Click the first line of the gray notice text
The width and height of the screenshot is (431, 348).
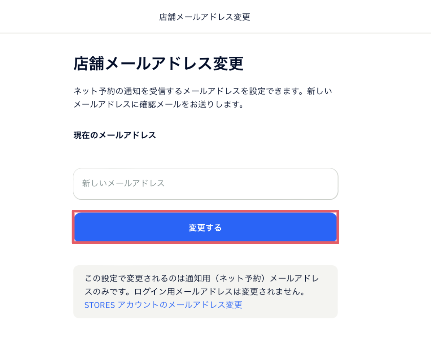click(202, 278)
